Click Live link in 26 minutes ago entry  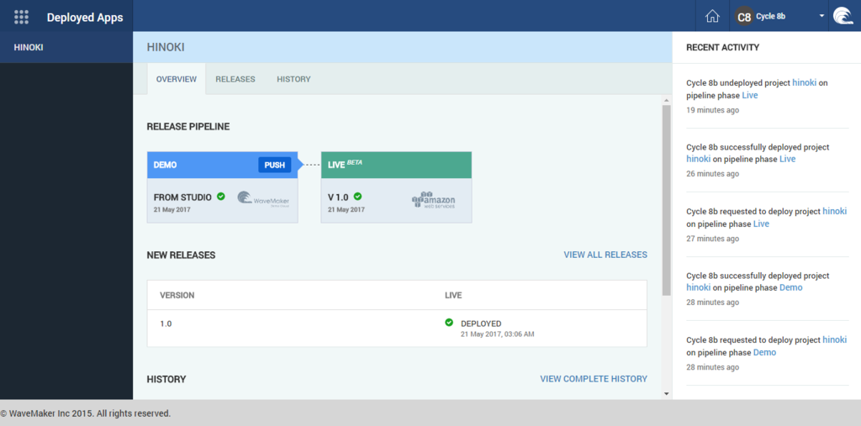click(x=787, y=159)
